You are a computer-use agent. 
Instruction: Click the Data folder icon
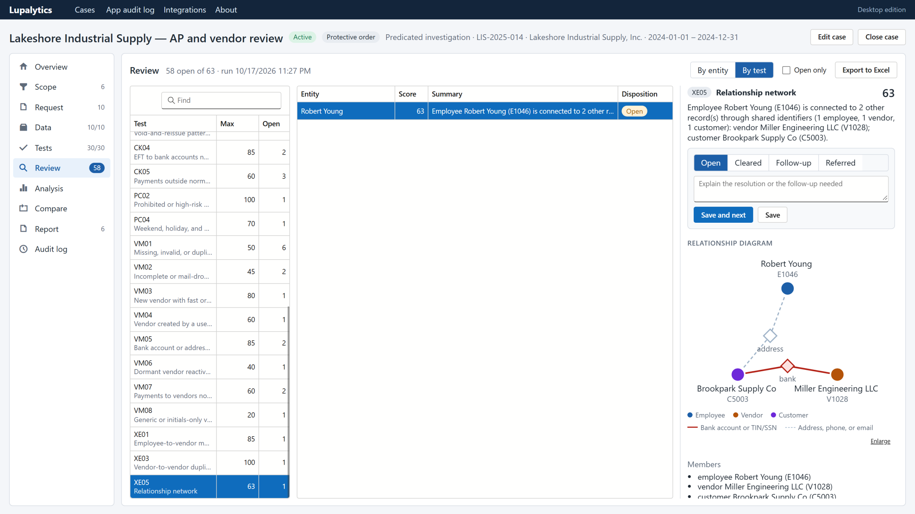coord(24,127)
